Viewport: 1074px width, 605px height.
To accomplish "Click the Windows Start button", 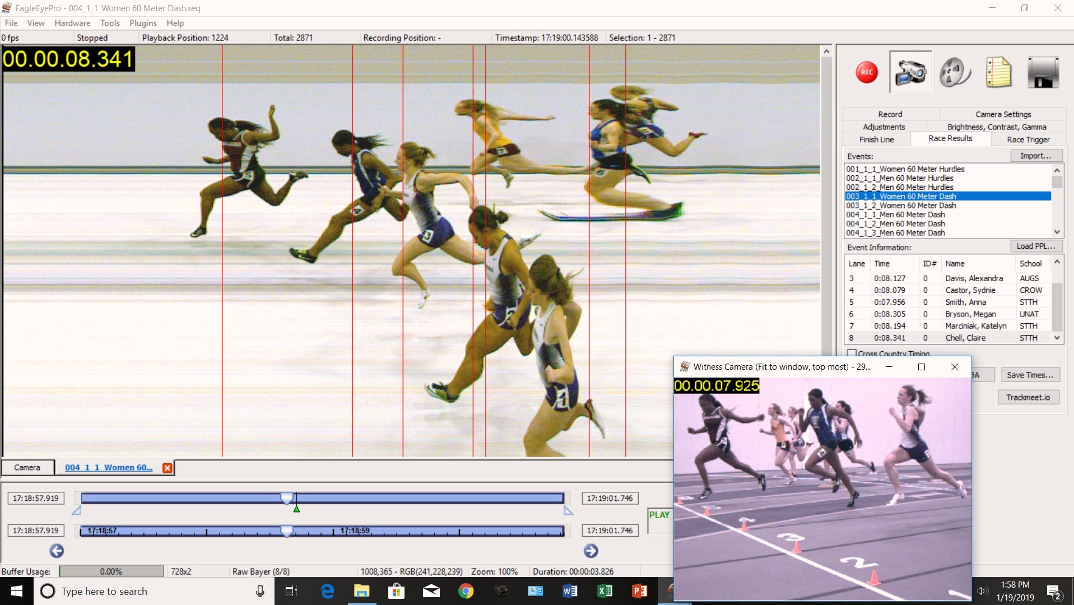I will coord(16,591).
